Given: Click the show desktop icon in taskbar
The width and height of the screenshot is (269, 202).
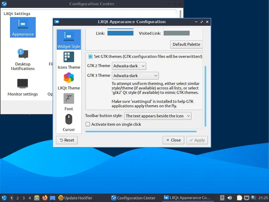Looking at the screenshot, I should coord(53,198).
